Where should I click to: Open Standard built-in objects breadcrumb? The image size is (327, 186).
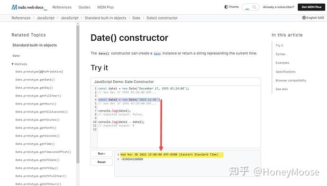[105, 18]
